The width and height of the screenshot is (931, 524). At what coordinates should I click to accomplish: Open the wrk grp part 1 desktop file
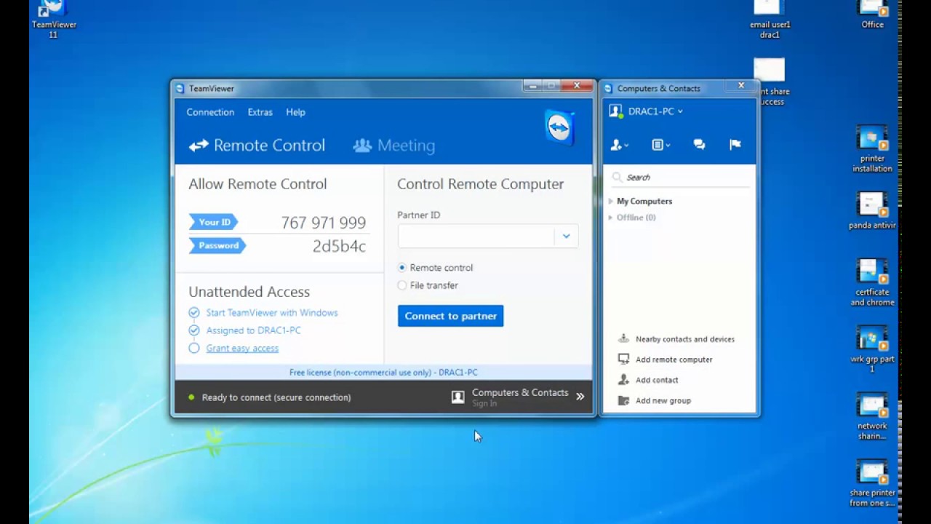[x=873, y=349]
